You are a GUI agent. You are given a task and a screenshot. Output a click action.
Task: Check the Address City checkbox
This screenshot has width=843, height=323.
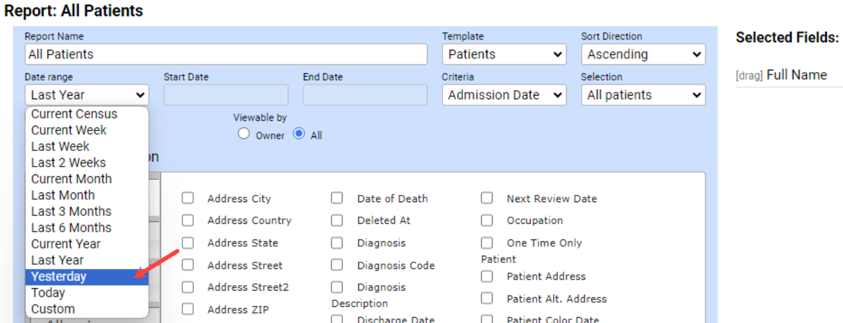click(x=188, y=198)
